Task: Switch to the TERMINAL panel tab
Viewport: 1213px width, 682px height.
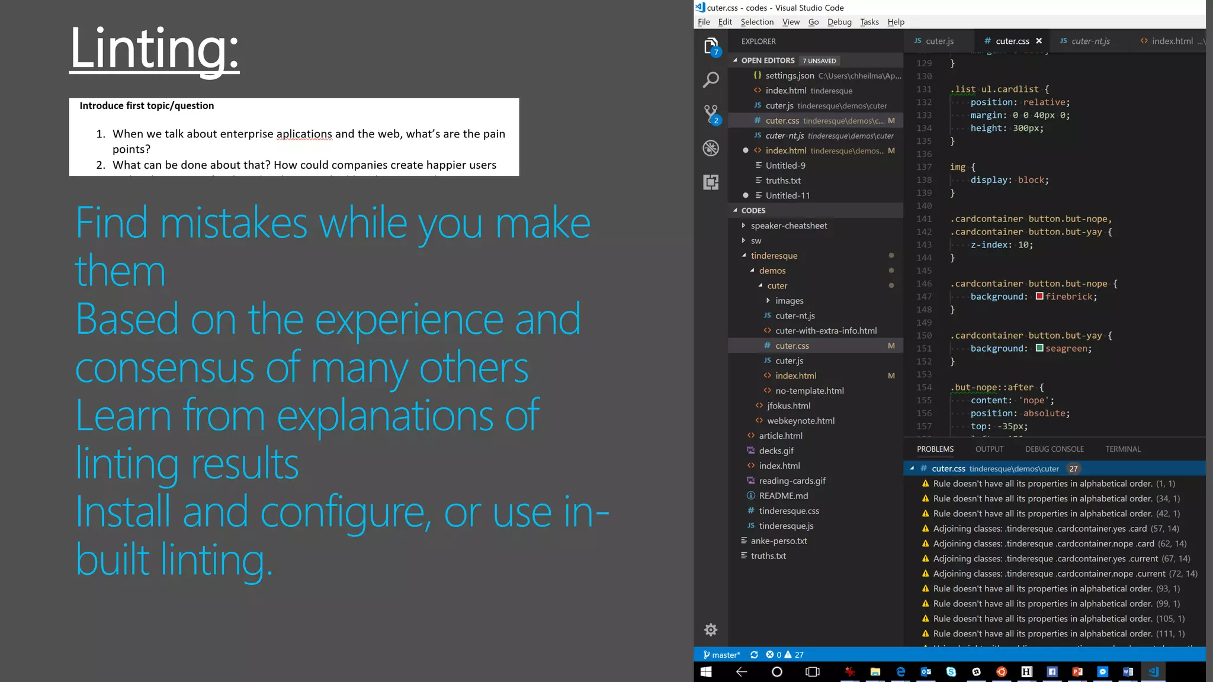Action: [1123, 449]
